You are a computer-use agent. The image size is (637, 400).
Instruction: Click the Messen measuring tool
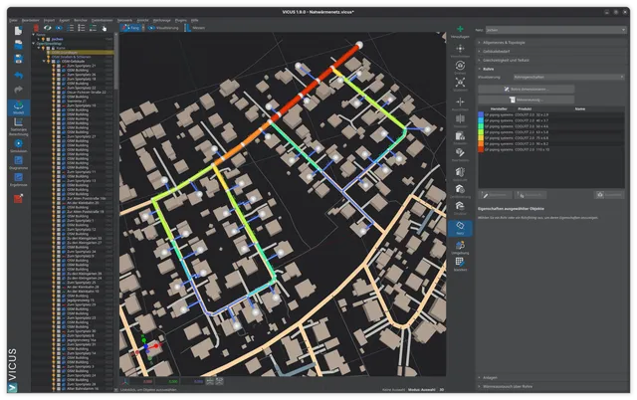(195, 28)
